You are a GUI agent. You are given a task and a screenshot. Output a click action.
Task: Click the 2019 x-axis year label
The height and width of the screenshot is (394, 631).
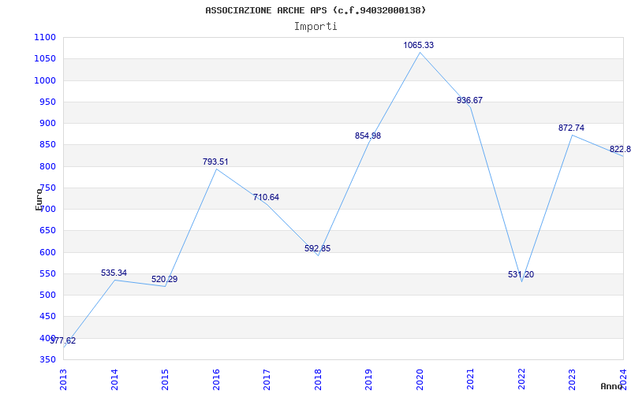[368, 379]
